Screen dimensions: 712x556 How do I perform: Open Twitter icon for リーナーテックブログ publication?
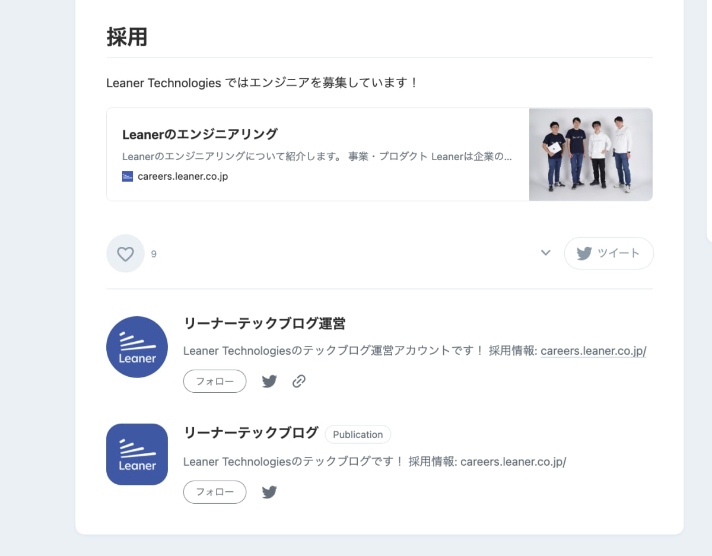tap(269, 493)
